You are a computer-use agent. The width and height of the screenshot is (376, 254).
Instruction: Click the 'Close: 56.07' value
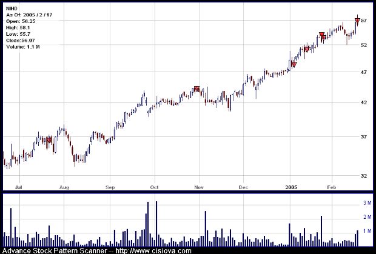(x=21, y=41)
